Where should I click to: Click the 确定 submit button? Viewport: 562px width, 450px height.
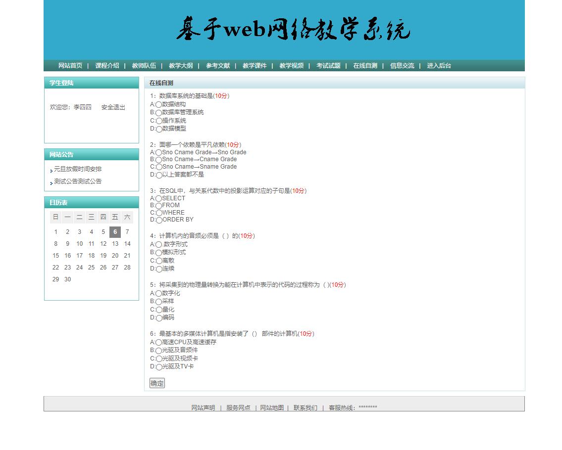(156, 383)
